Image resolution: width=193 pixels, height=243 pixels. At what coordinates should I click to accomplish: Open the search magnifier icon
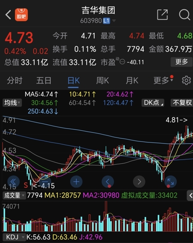185,15
